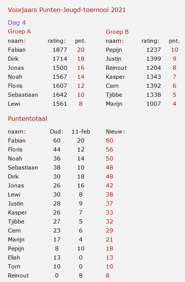Click the Nieuw column header

click(115, 132)
